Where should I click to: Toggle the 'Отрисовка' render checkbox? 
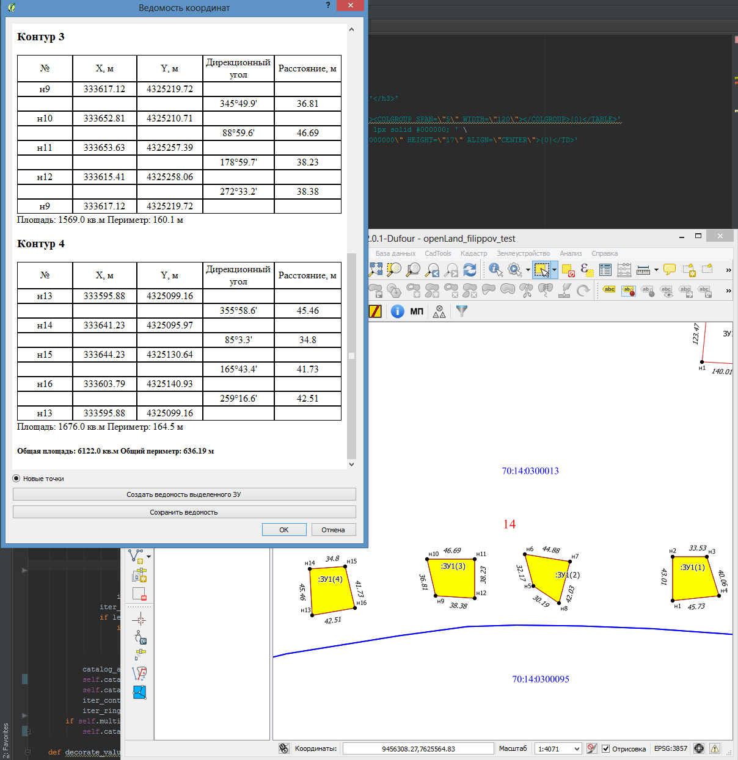tap(606, 749)
